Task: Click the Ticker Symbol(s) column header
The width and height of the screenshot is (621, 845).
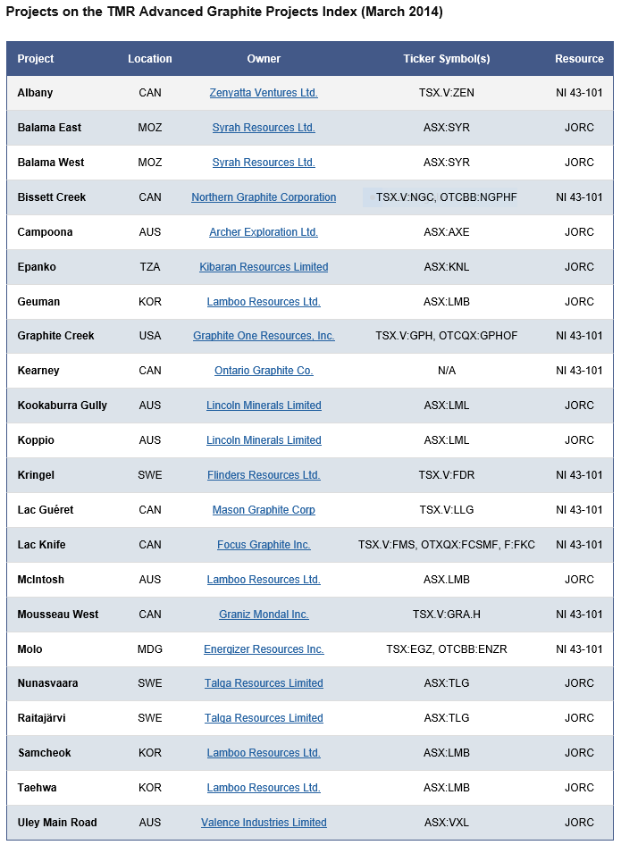Action: [447, 59]
